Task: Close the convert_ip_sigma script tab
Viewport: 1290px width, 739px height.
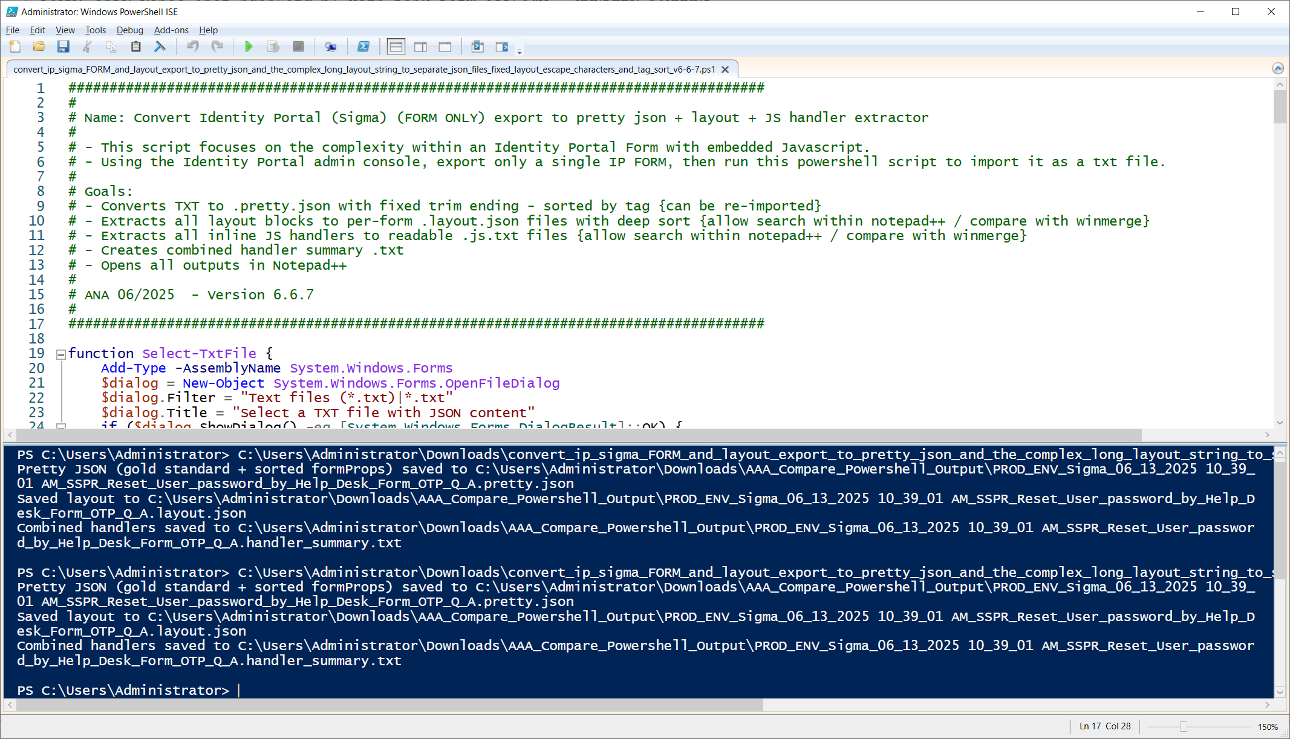Action: [x=725, y=70]
